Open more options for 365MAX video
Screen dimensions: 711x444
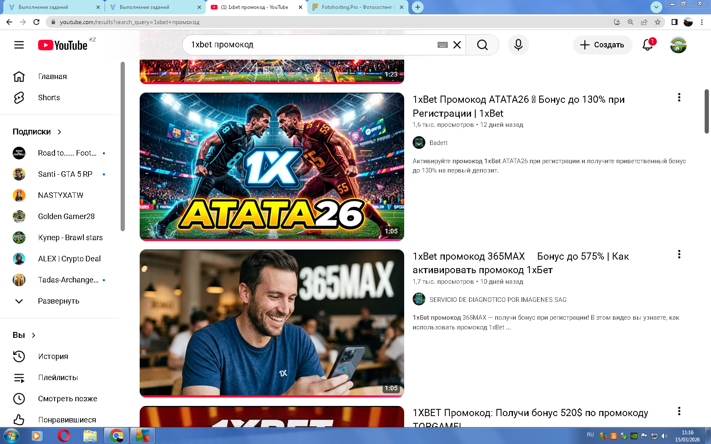pyautogui.click(x=679, y=255)
